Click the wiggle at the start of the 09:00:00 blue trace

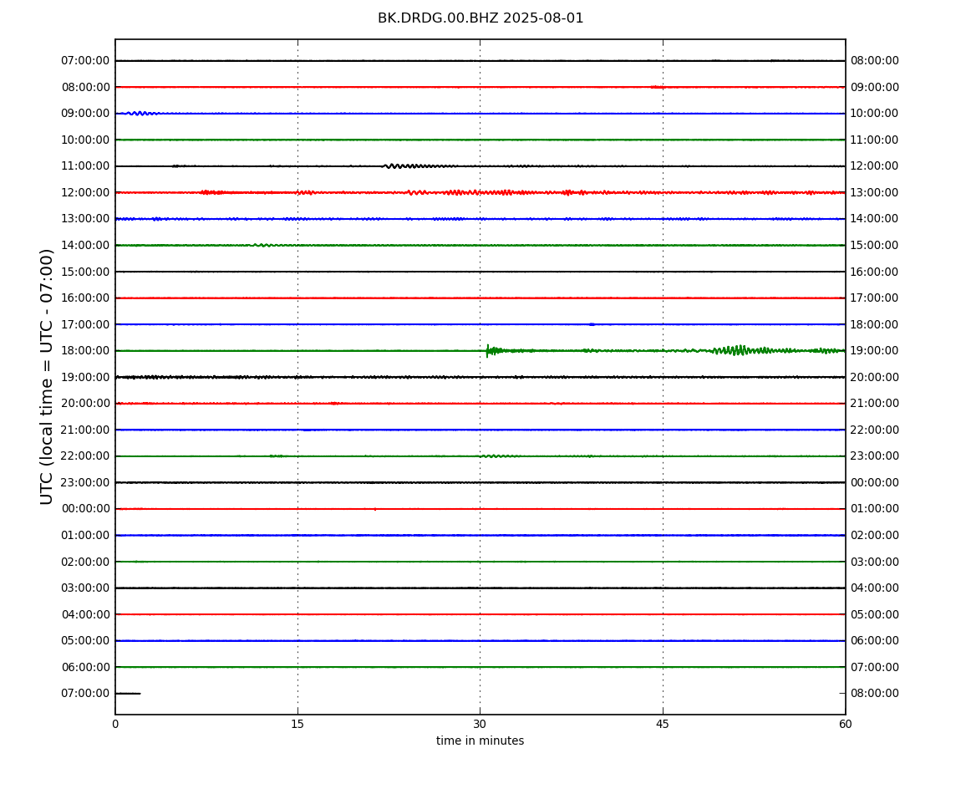tap(140, 114)
